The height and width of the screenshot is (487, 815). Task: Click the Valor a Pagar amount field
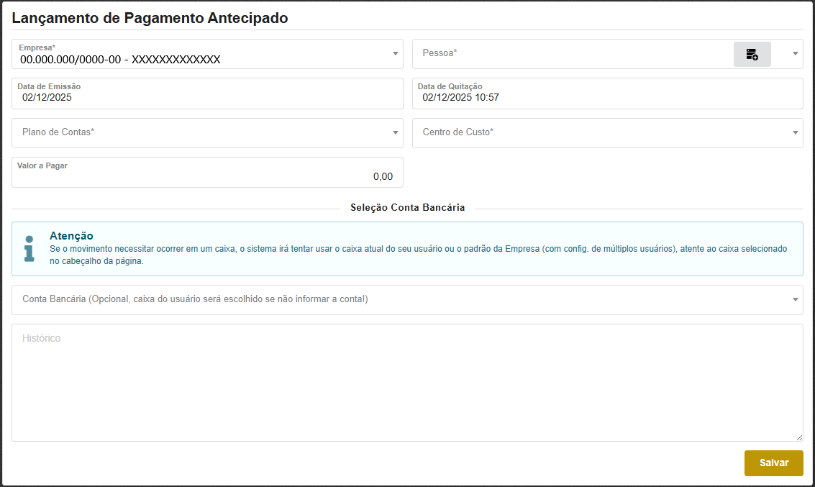pos(207,176)
